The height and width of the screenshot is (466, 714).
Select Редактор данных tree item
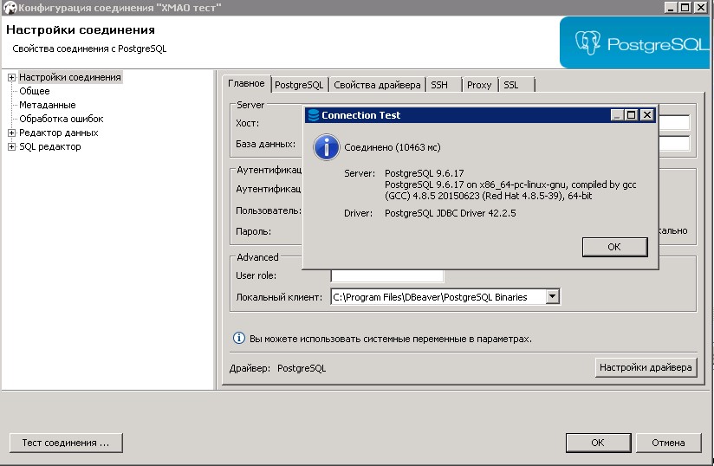[x=59, y=133]
